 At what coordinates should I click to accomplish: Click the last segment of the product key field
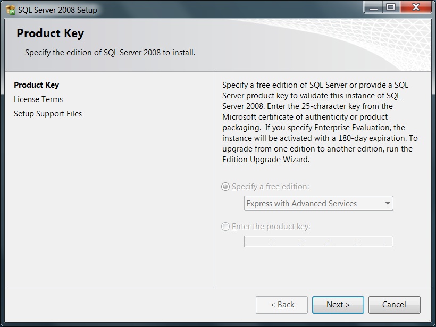(x=372, y=242)
